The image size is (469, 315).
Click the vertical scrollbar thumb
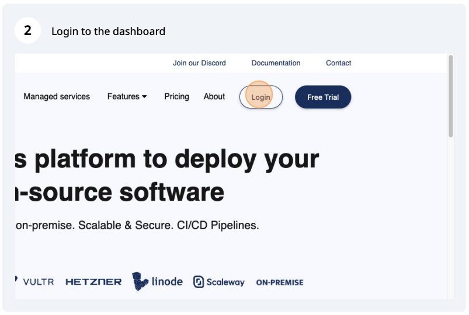point(450,96)
